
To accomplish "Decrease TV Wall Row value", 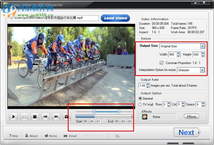I will 169,106.
